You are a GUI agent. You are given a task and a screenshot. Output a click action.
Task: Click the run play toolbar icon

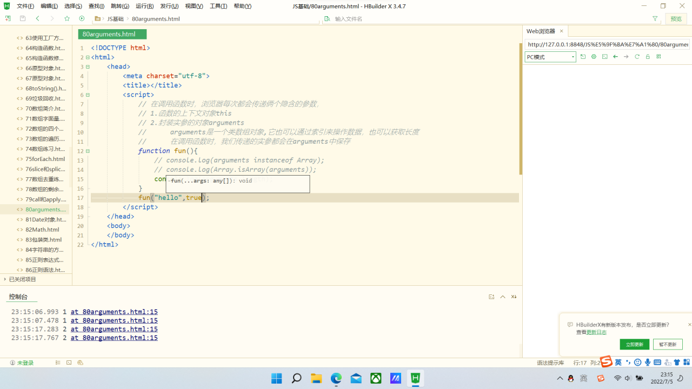82,18
